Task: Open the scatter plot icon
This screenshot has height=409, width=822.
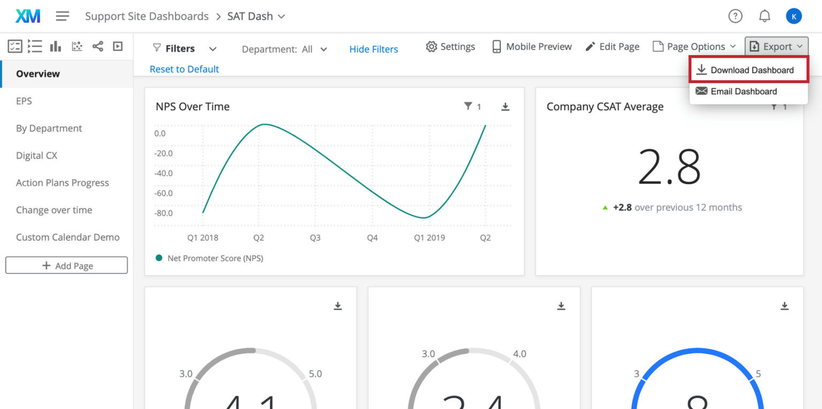Action: (x=77, y=46)
